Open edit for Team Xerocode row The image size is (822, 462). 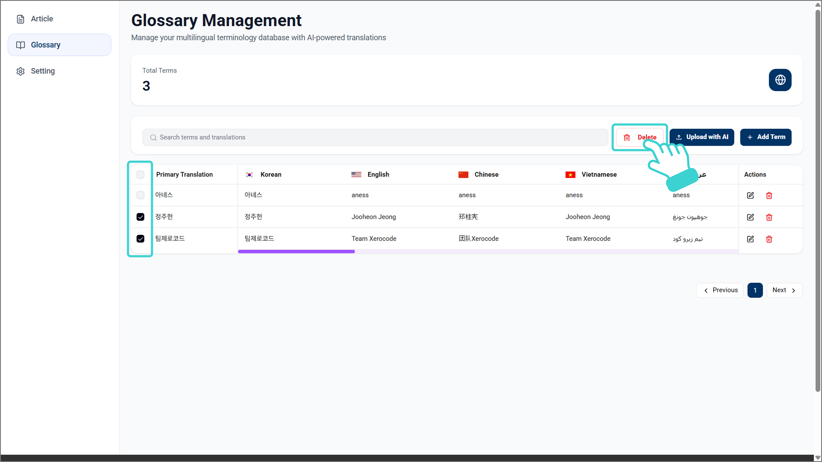click(750, 239)
